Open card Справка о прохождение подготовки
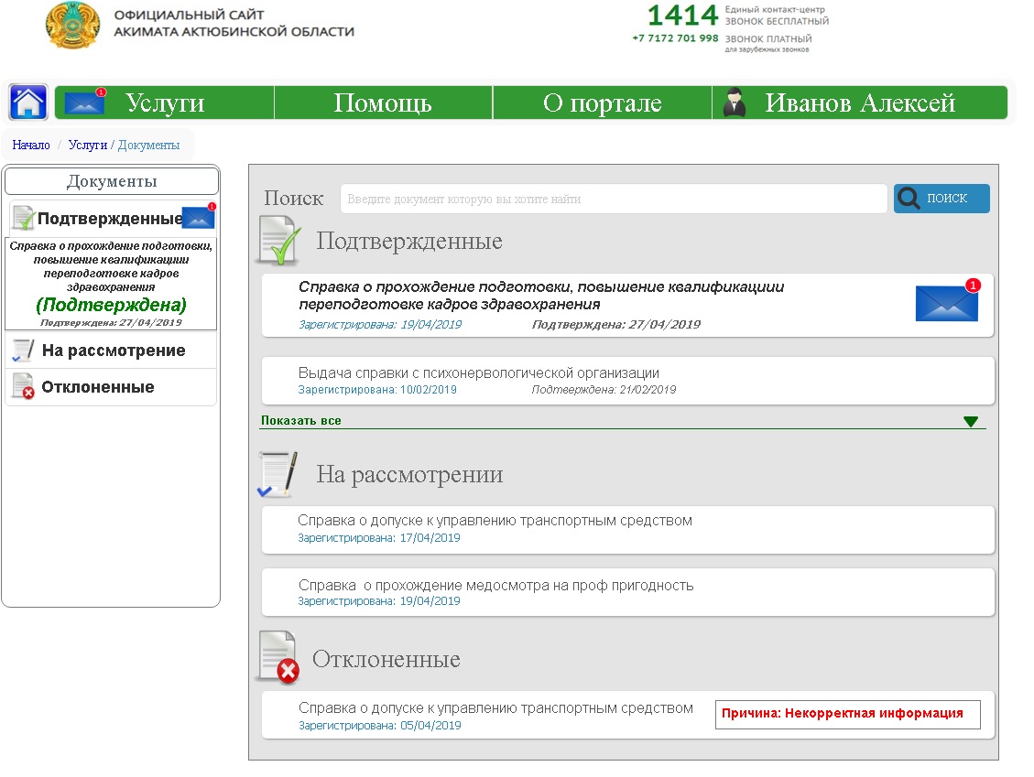 pyautogui.click(x=627, y=306)
